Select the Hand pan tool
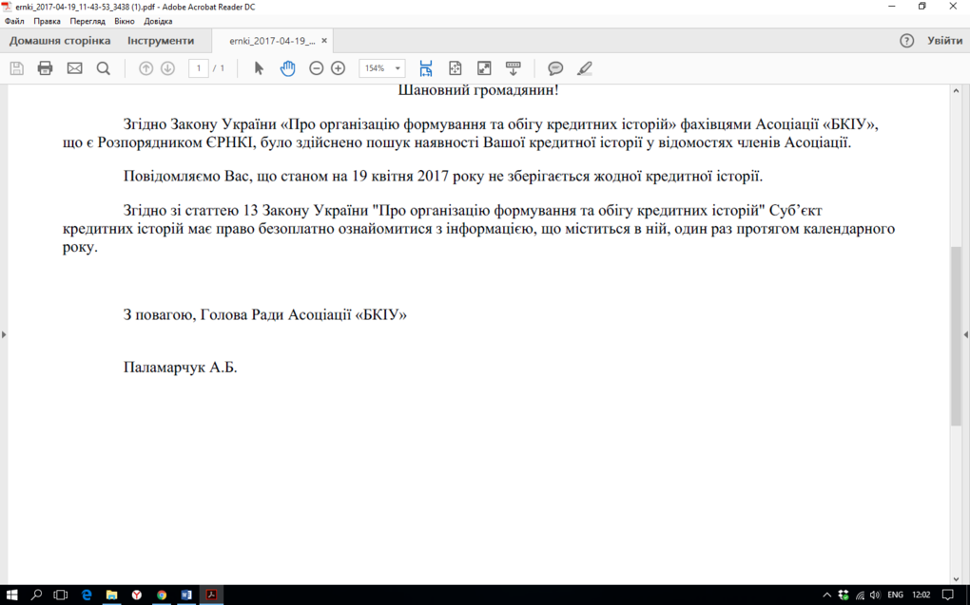The width and height of the screenshot is (970, 605). pos(287,68)
